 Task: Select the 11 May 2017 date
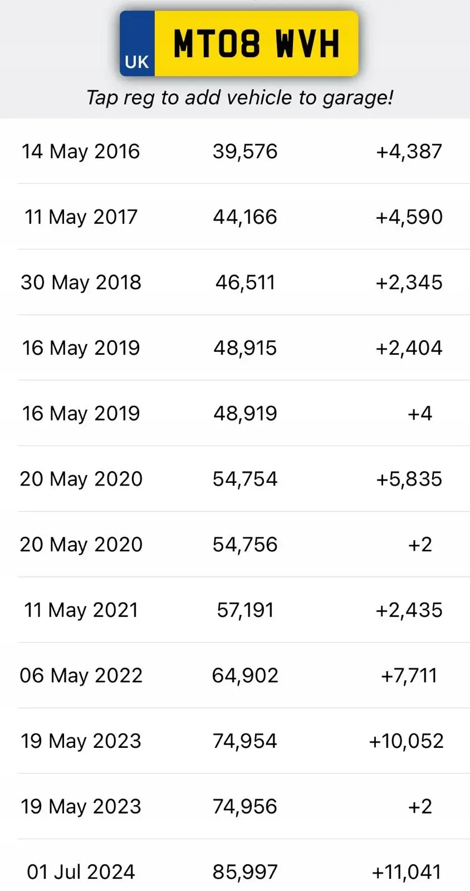(x=81, y=217)
